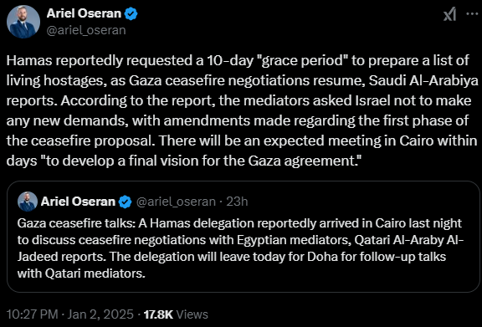Open the quoted post's 23h timestamp
The height and width of the screenshot is (327, 482).
coord(237,202)
